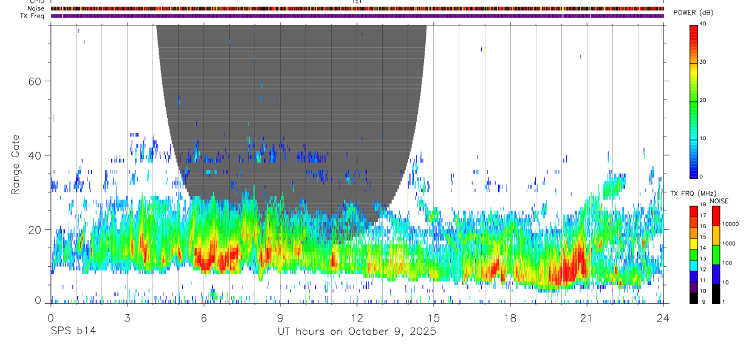Click the 40 label on power colorbar
This screenshot has height=344, width=746.
click(703, 24)
